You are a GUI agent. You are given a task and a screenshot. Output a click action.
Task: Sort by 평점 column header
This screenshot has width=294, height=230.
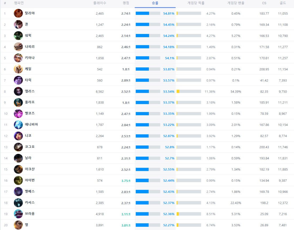[x=126, y=3]
